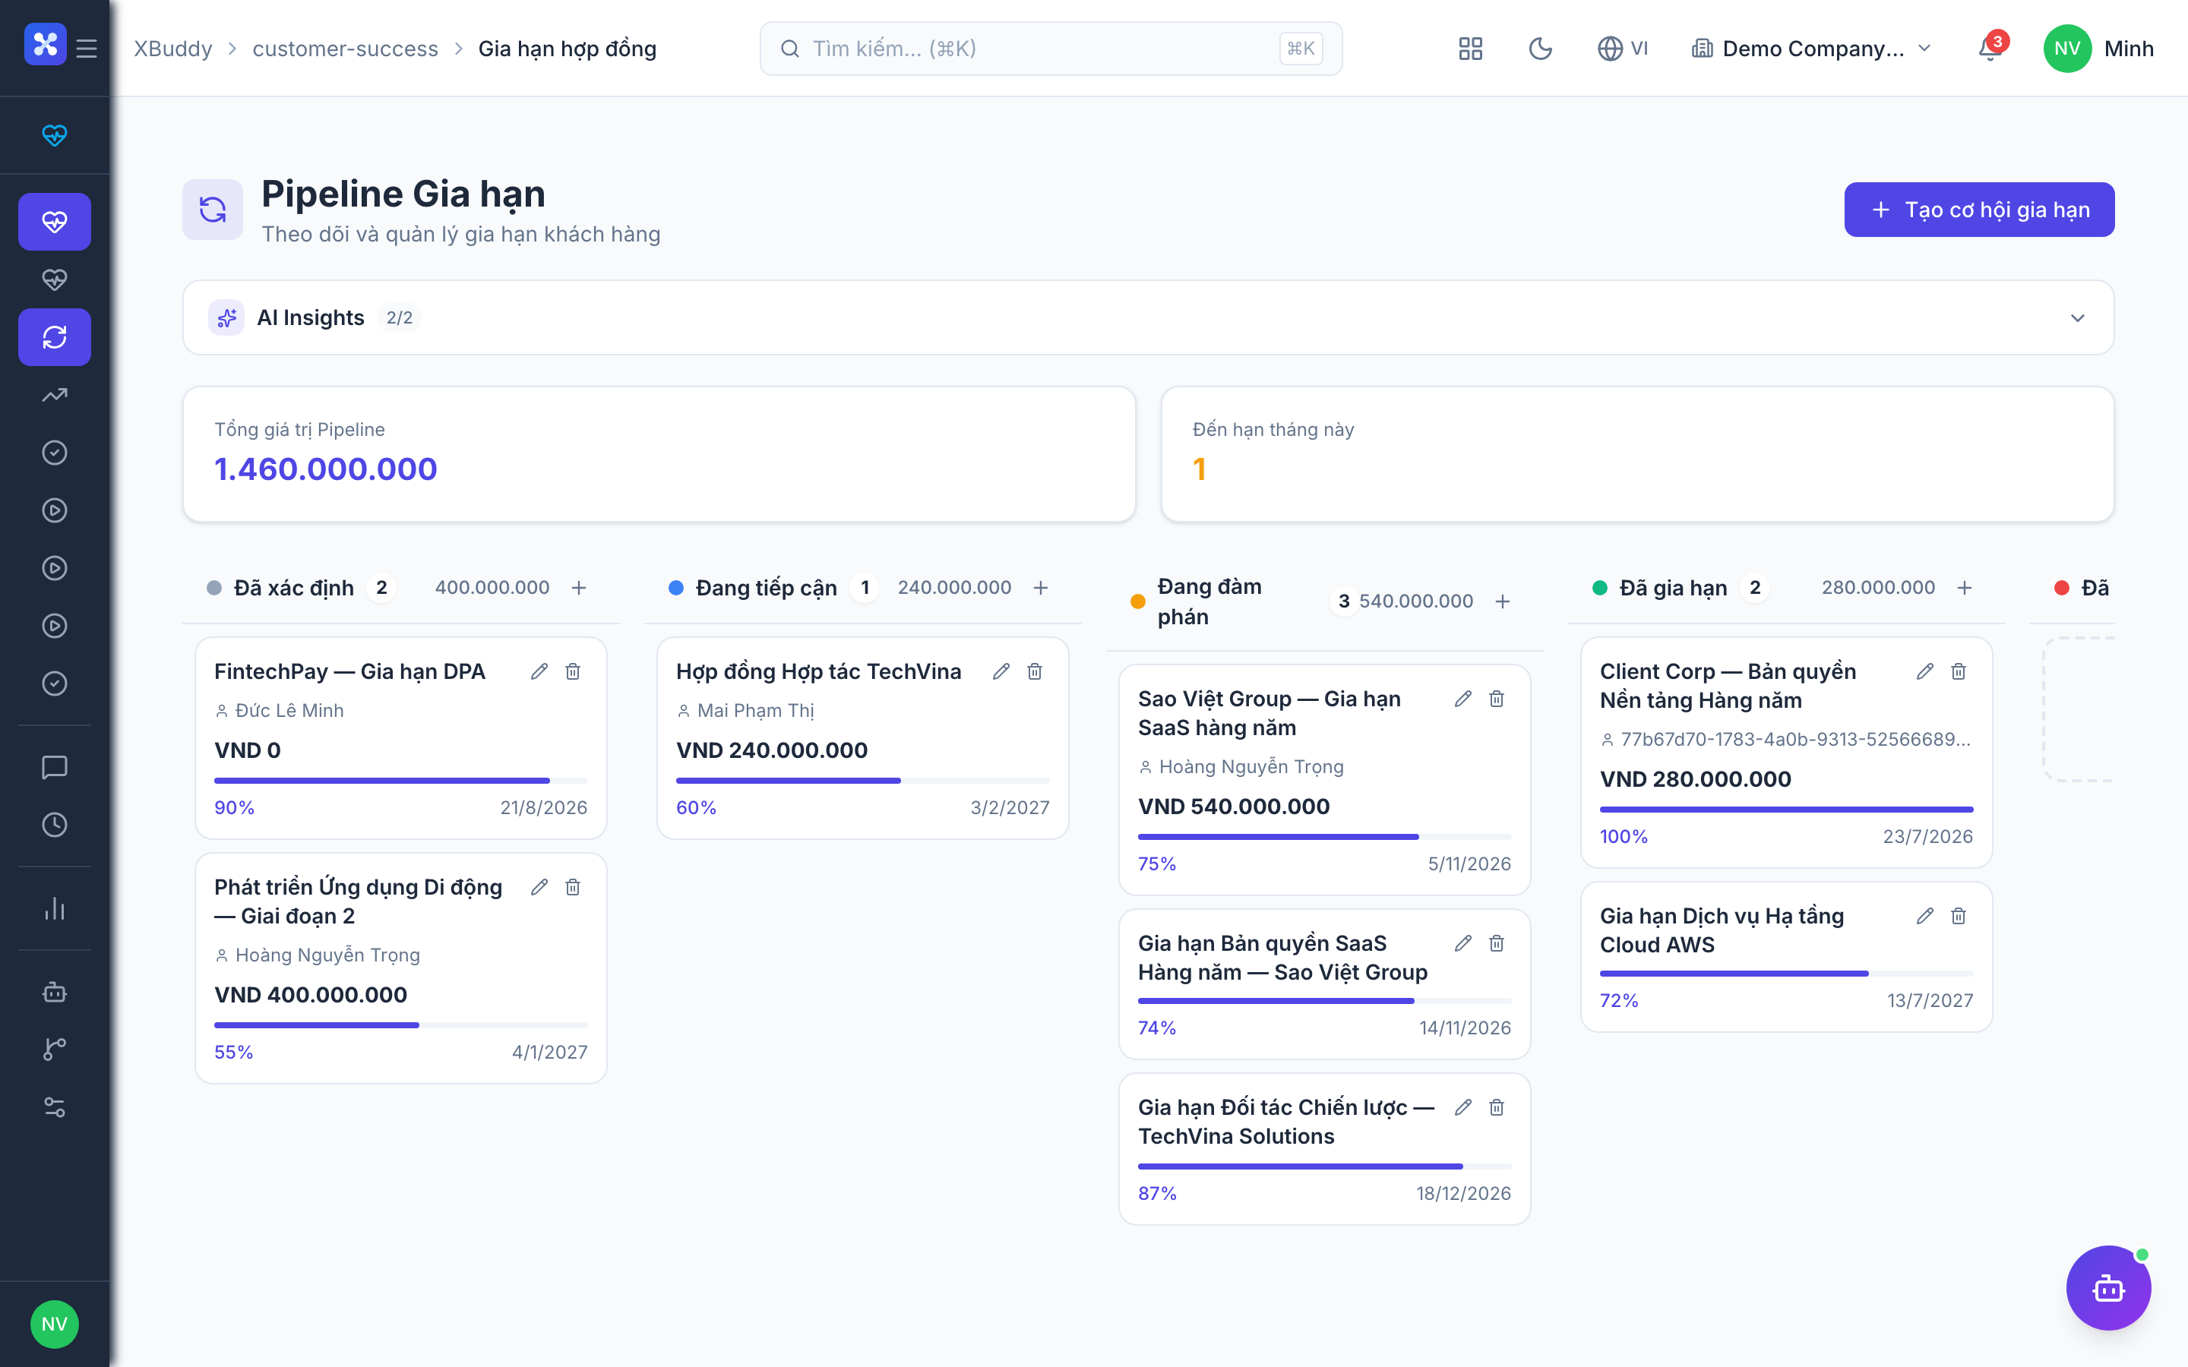The height and width of the screenshot is (1367, 2188).
Task: Click Client Corp 100% progress bar
Action: coord(1787,809)
